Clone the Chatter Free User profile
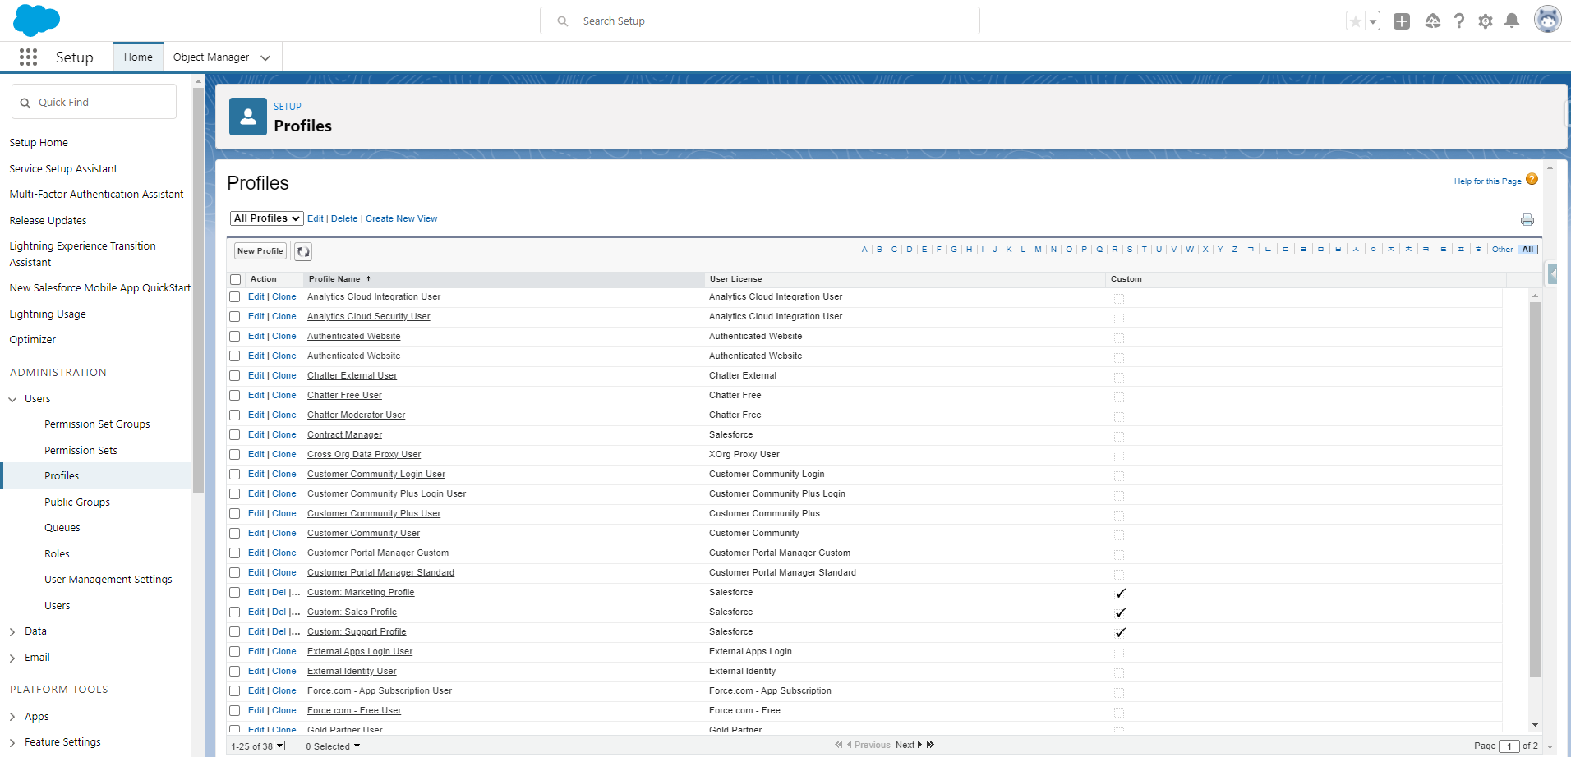The width and height of the screenshot is (1571, 757). 284,396
